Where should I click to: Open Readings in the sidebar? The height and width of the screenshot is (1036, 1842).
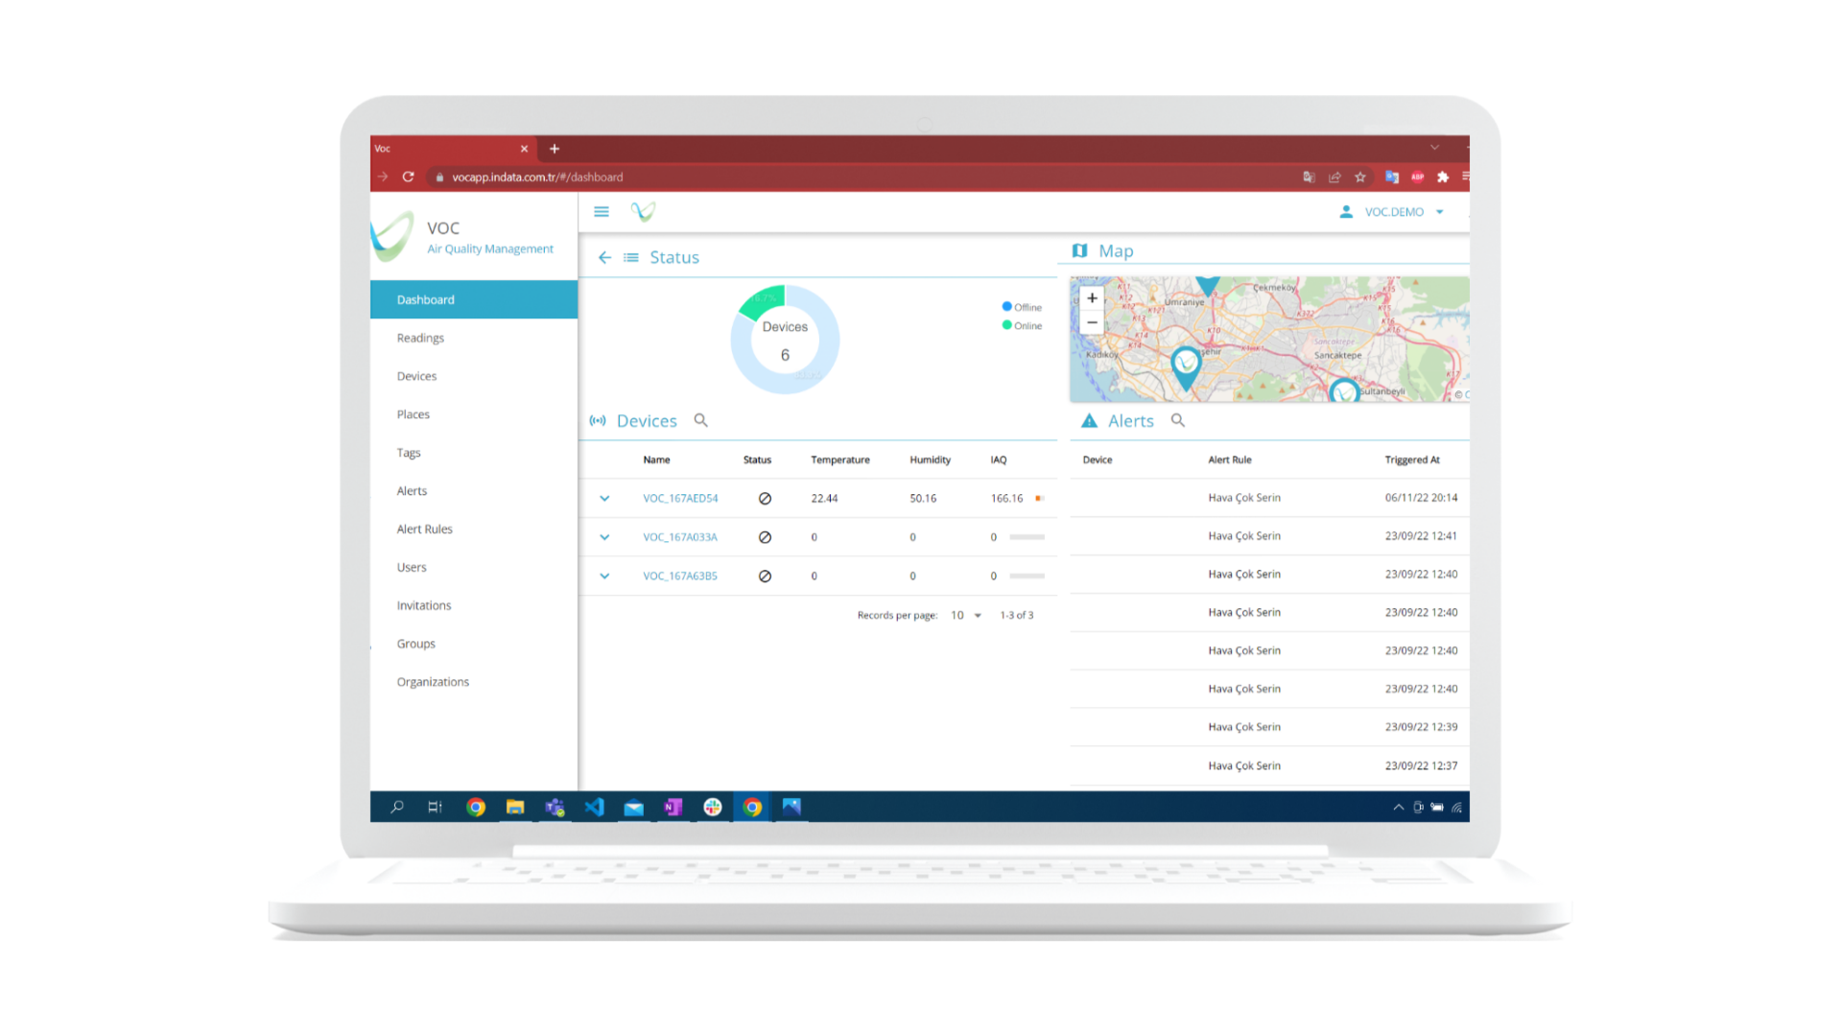[x=420, y=339]
